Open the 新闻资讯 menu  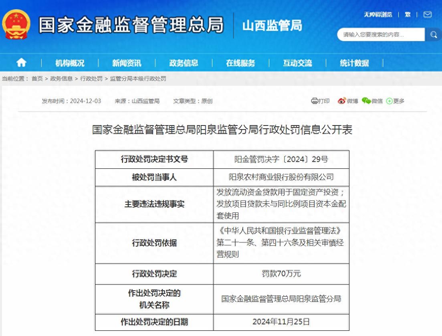[127, 63]
